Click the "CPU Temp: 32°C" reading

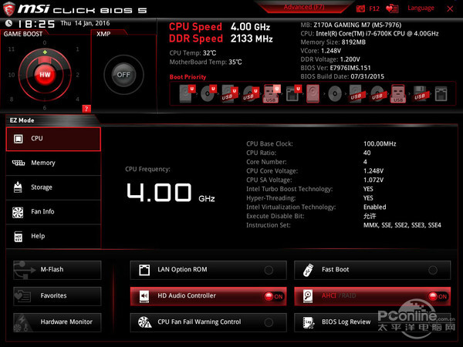click(x=193, y=53)
